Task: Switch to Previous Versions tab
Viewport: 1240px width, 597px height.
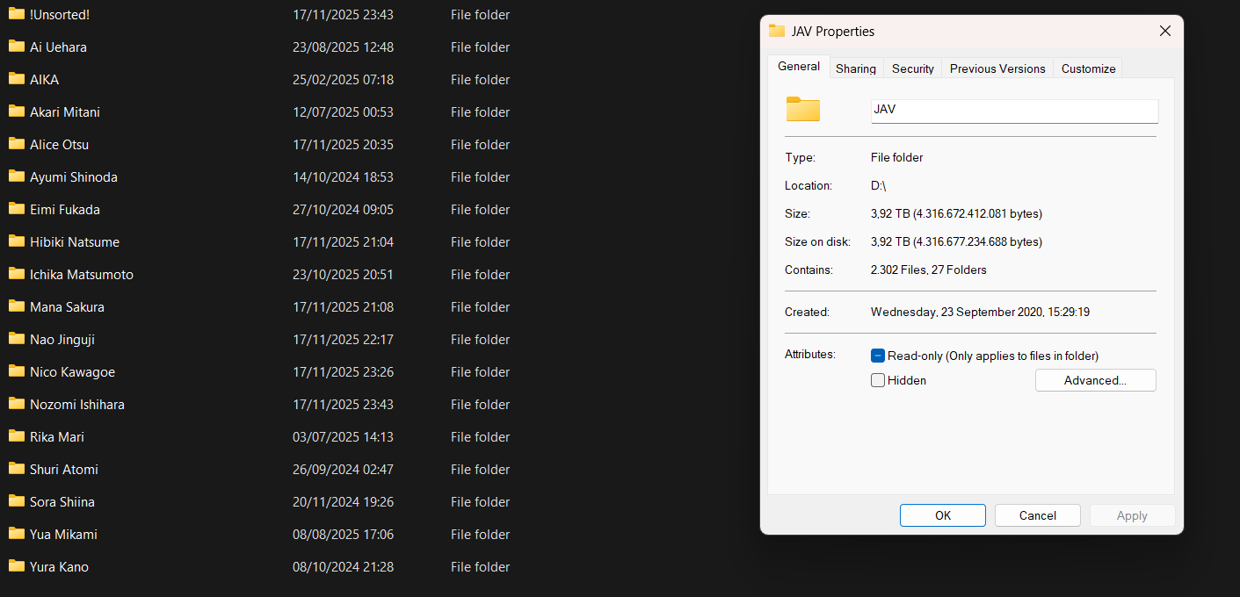Action: coord(997,68)
